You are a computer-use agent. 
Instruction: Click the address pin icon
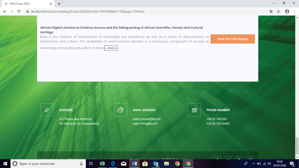click(47, 110)
